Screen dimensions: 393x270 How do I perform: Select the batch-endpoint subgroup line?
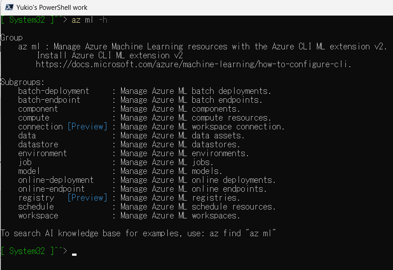(x=49, y=100)
